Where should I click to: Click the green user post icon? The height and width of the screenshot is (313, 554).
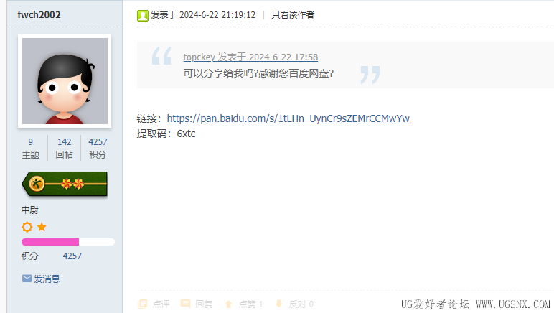[143, 16]
